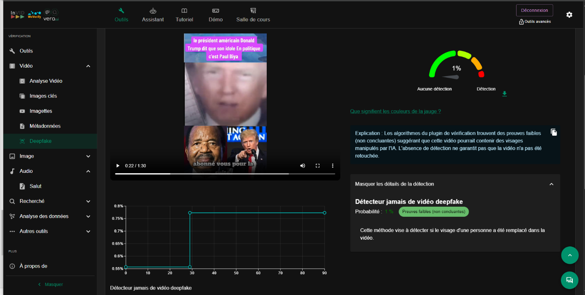Open the Outils top navigation tab
Viewport: 585px width, 295px height.
point(121,15)
